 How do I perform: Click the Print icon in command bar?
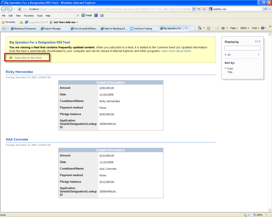point(223,28)
